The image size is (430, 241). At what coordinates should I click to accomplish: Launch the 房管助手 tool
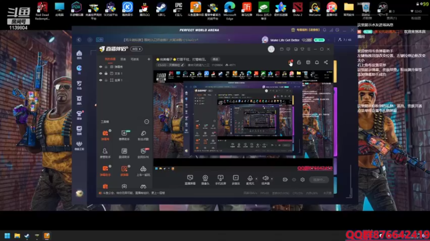coord(105,153)
